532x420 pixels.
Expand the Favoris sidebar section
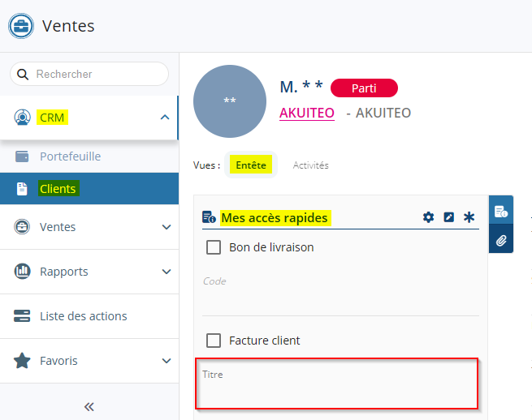(x=167, y=361)
